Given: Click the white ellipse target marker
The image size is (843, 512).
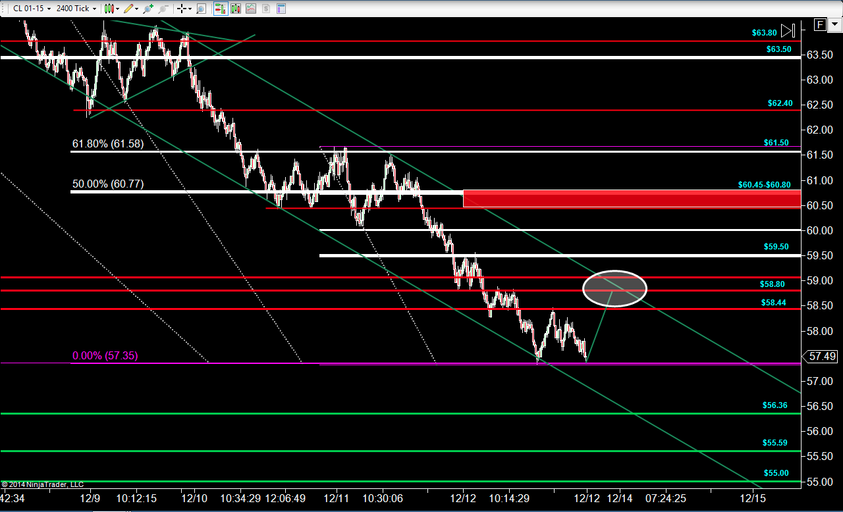Looking at the screenshot, I should coord(615,288).
